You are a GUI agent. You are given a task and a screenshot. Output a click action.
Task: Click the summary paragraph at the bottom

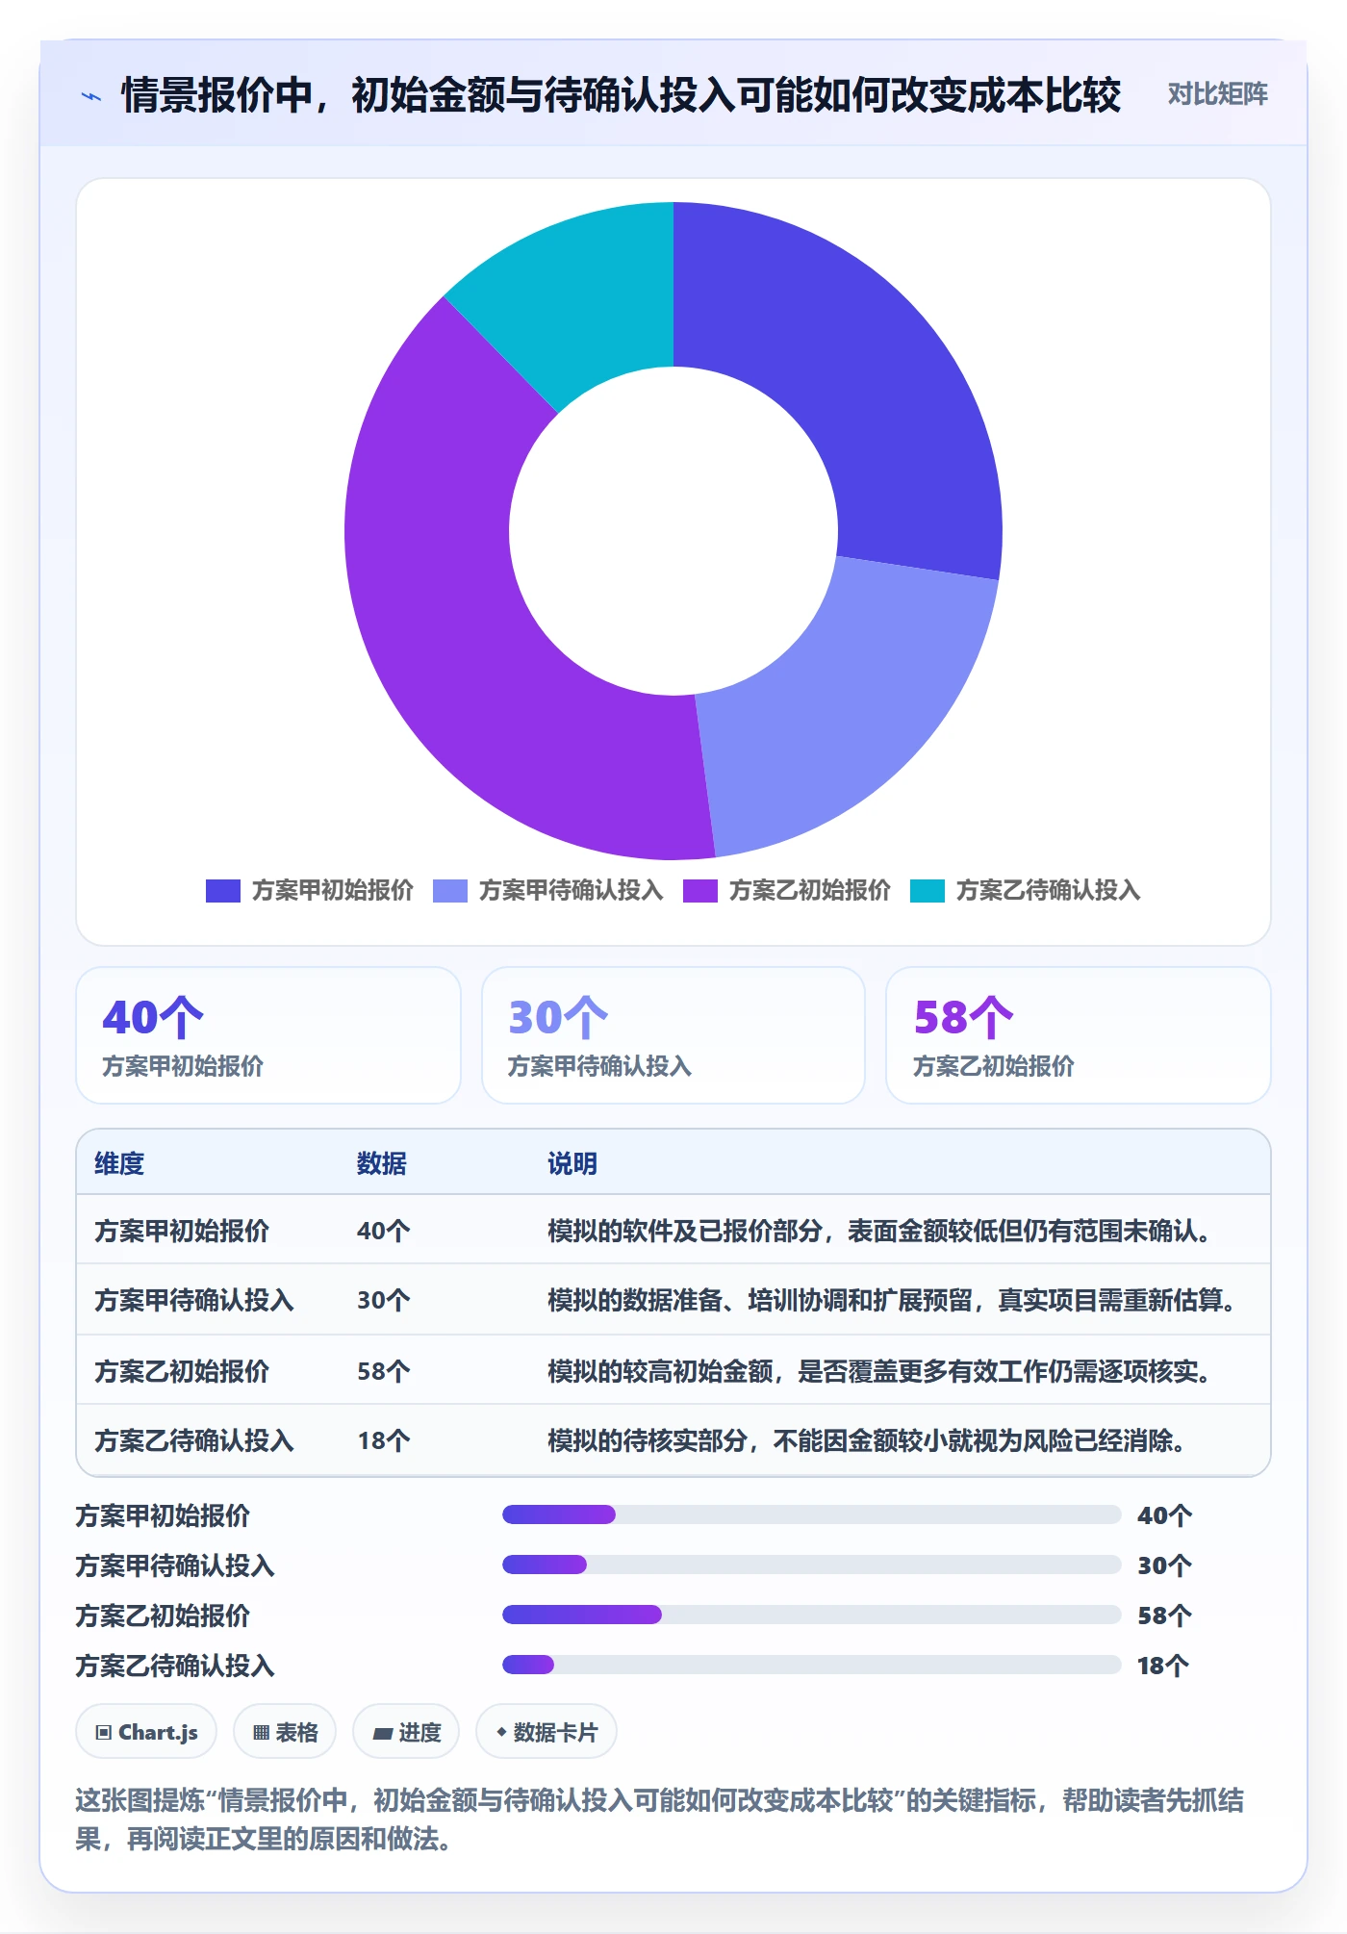tap(660, 1819)
